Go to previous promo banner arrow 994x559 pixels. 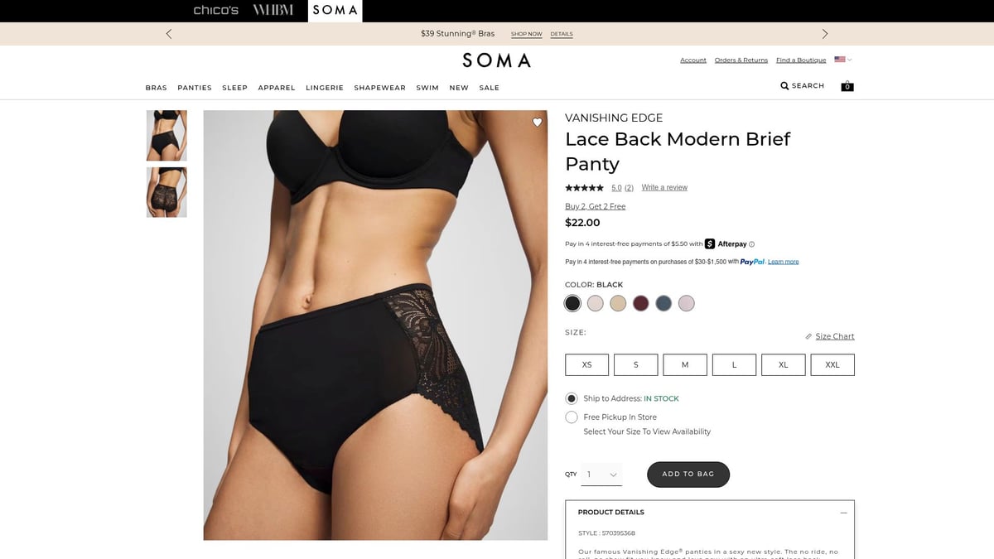[169, 34]
